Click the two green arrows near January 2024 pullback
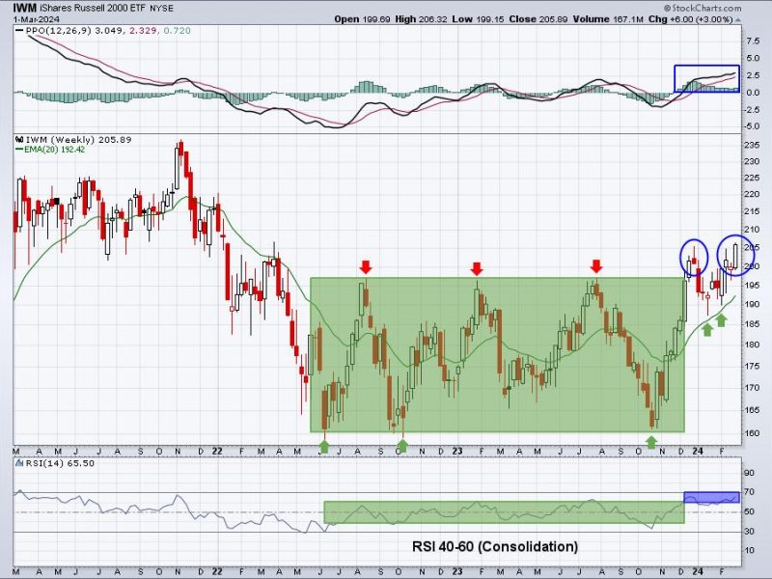Image resolution: width=772 pixels, height=579 pixels. (x=714, y=325)
